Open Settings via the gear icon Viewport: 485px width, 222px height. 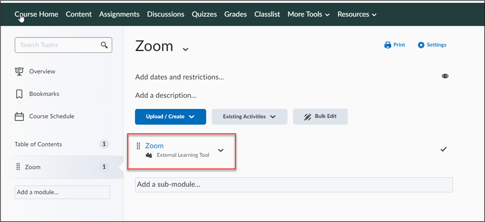[421, 45]
